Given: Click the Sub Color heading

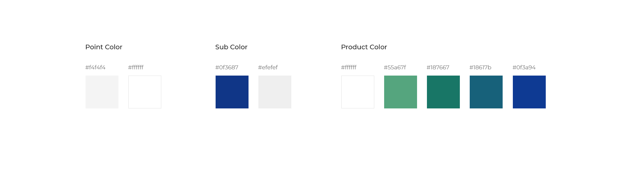Looking at the screenshot, I should pos(231,47).
